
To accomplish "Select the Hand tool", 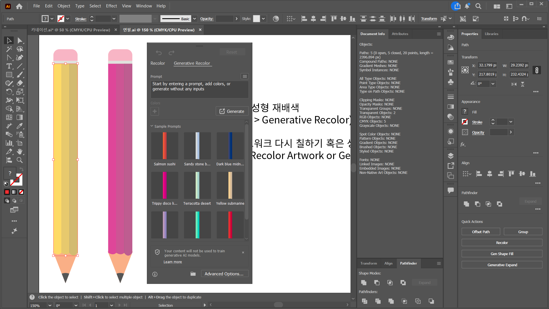I will click(20, 152).
